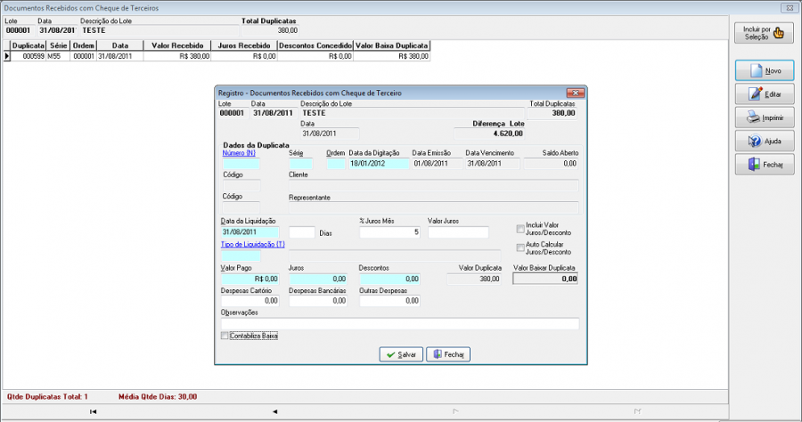
Task: Click Juros Recebido column header
Action: tap(244, 45)
